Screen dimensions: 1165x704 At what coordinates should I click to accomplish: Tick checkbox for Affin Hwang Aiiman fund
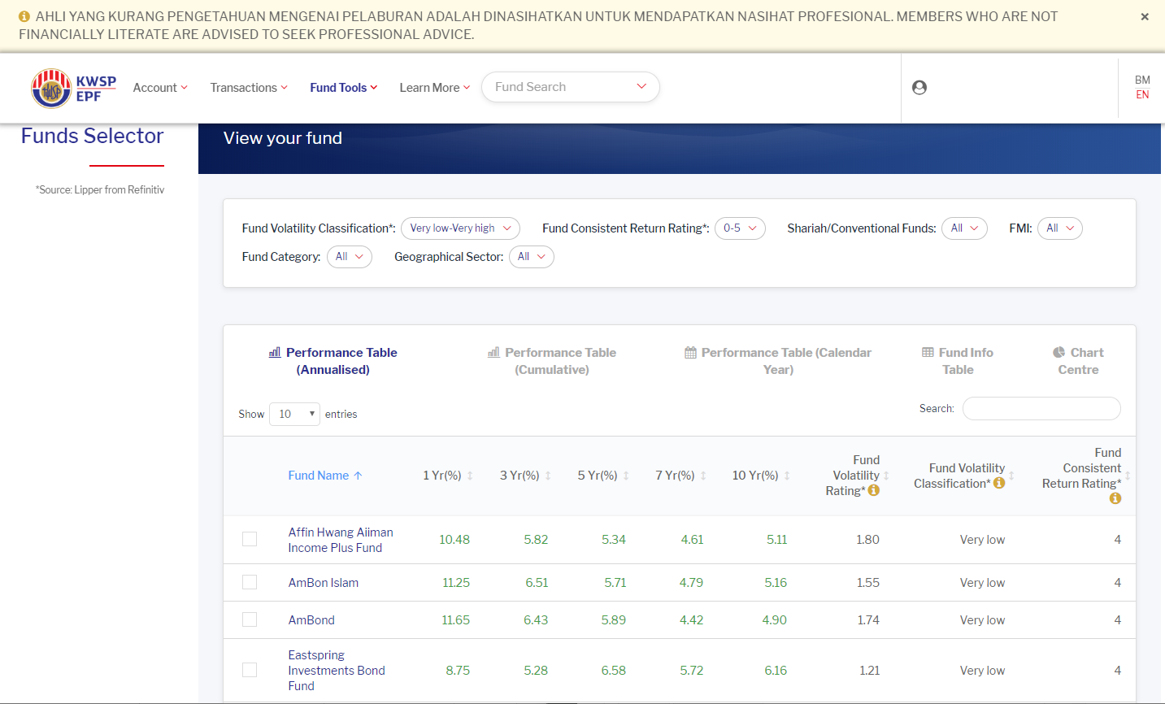(250, 540)
